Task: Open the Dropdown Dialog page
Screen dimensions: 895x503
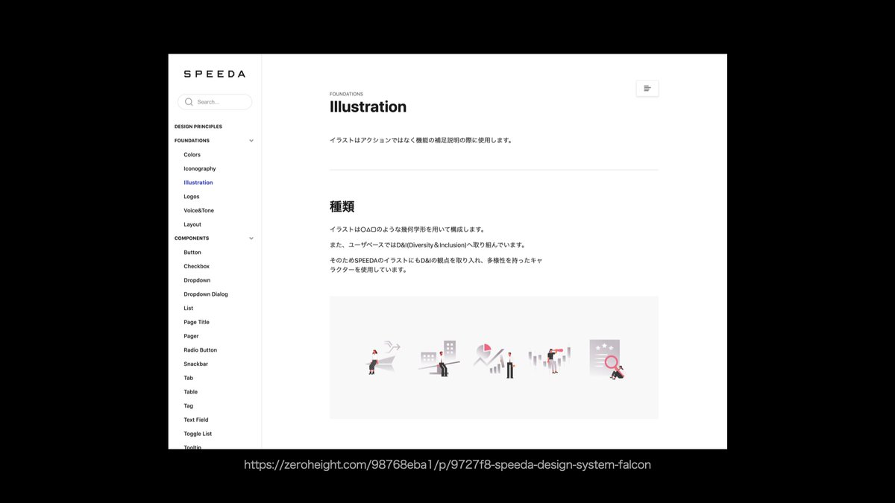Action: [x=206, y=294]
